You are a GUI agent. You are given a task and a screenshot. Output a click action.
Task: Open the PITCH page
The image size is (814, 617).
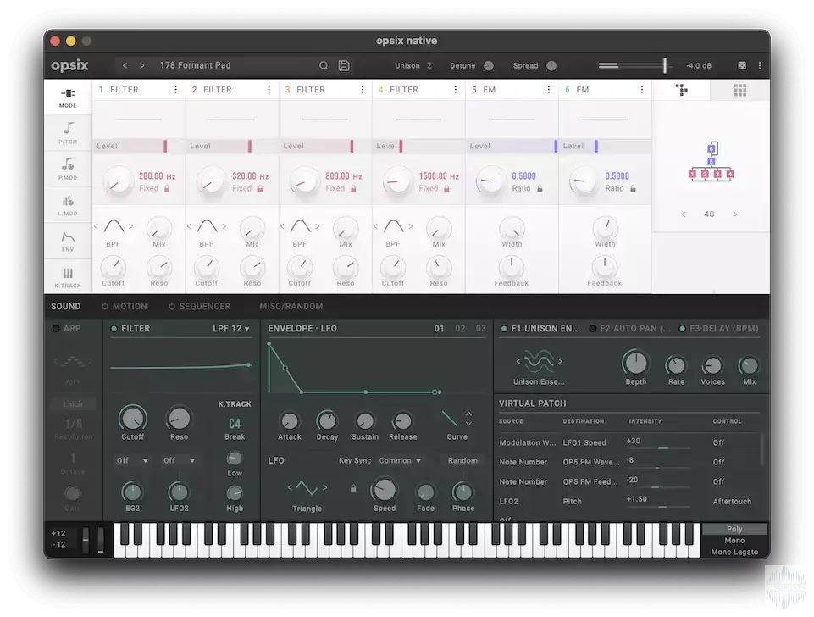click(68, 133)
